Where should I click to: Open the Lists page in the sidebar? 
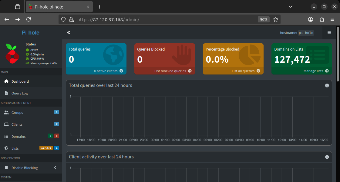click(x=31, y=148)
